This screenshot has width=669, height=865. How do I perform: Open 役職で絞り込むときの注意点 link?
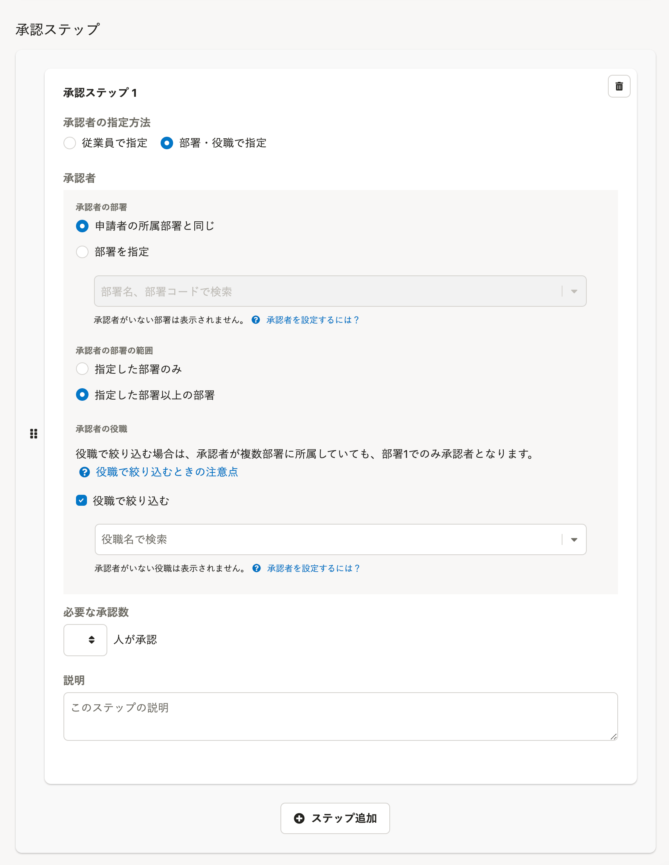(167, 472)
